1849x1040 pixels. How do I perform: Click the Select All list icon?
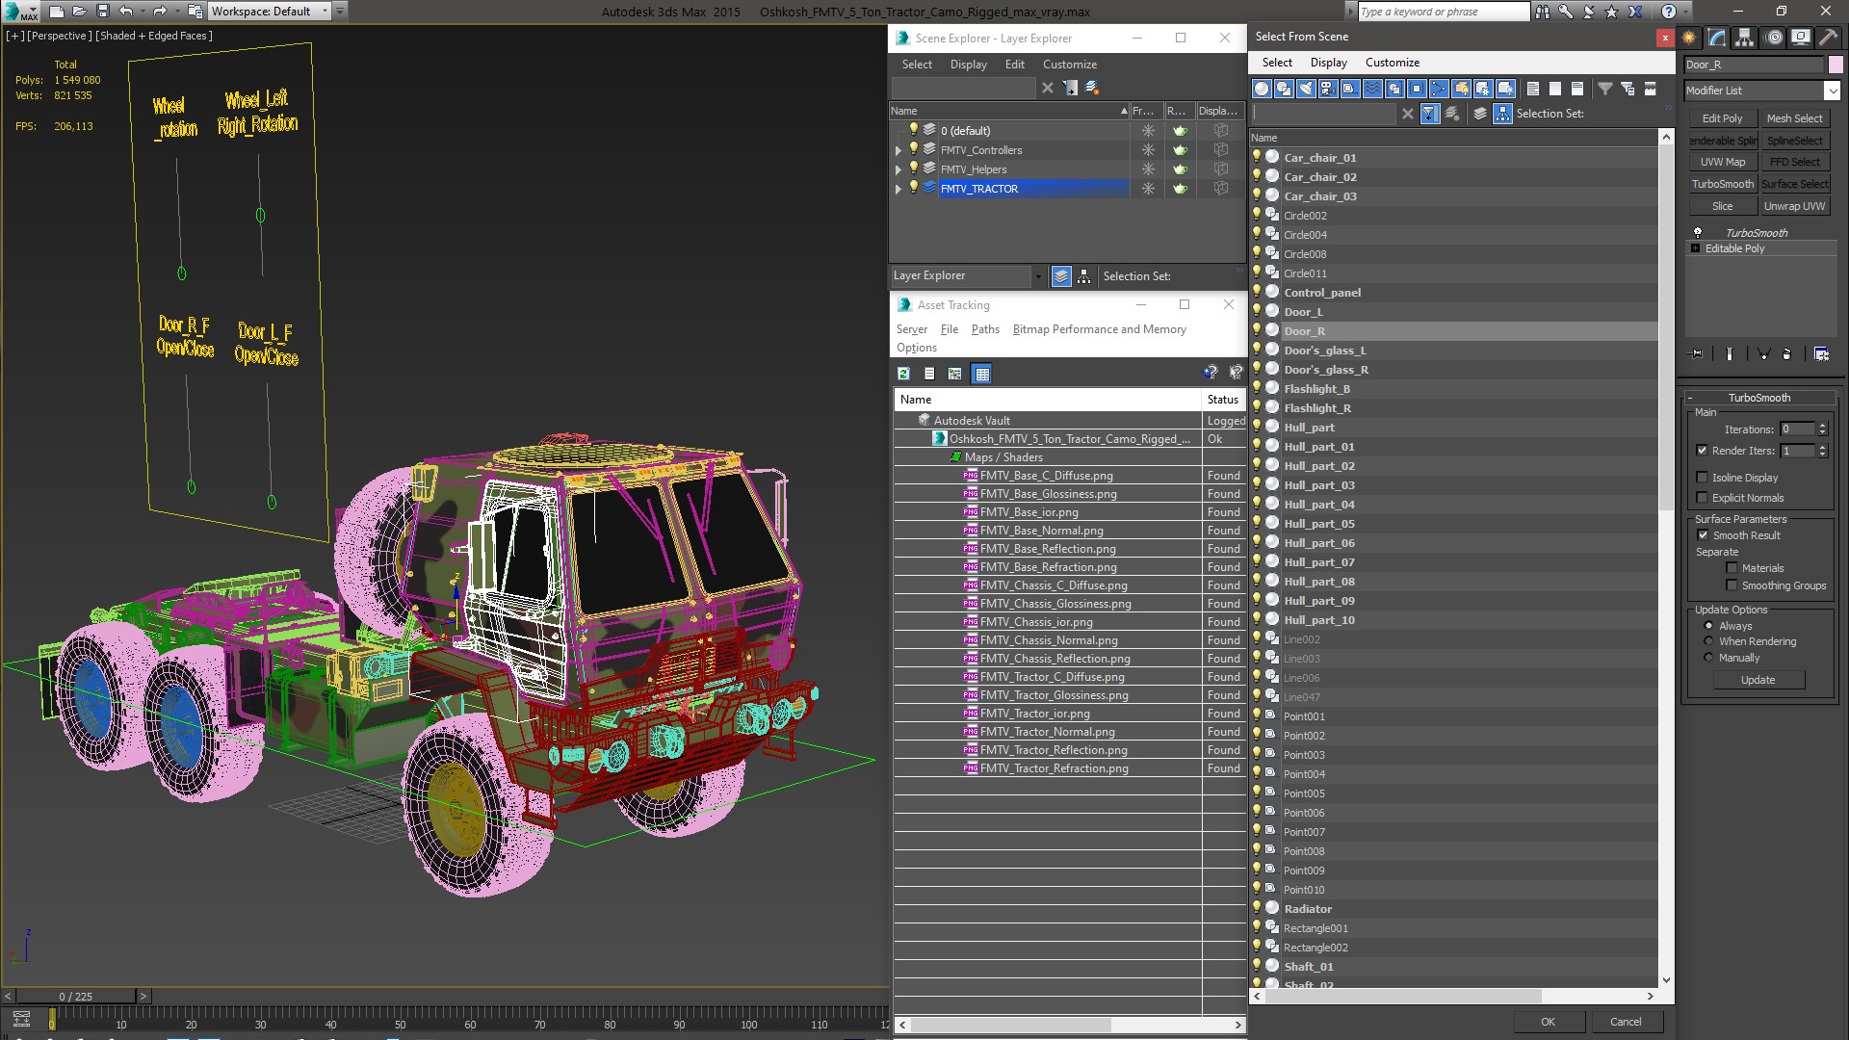coord(1533,89)
